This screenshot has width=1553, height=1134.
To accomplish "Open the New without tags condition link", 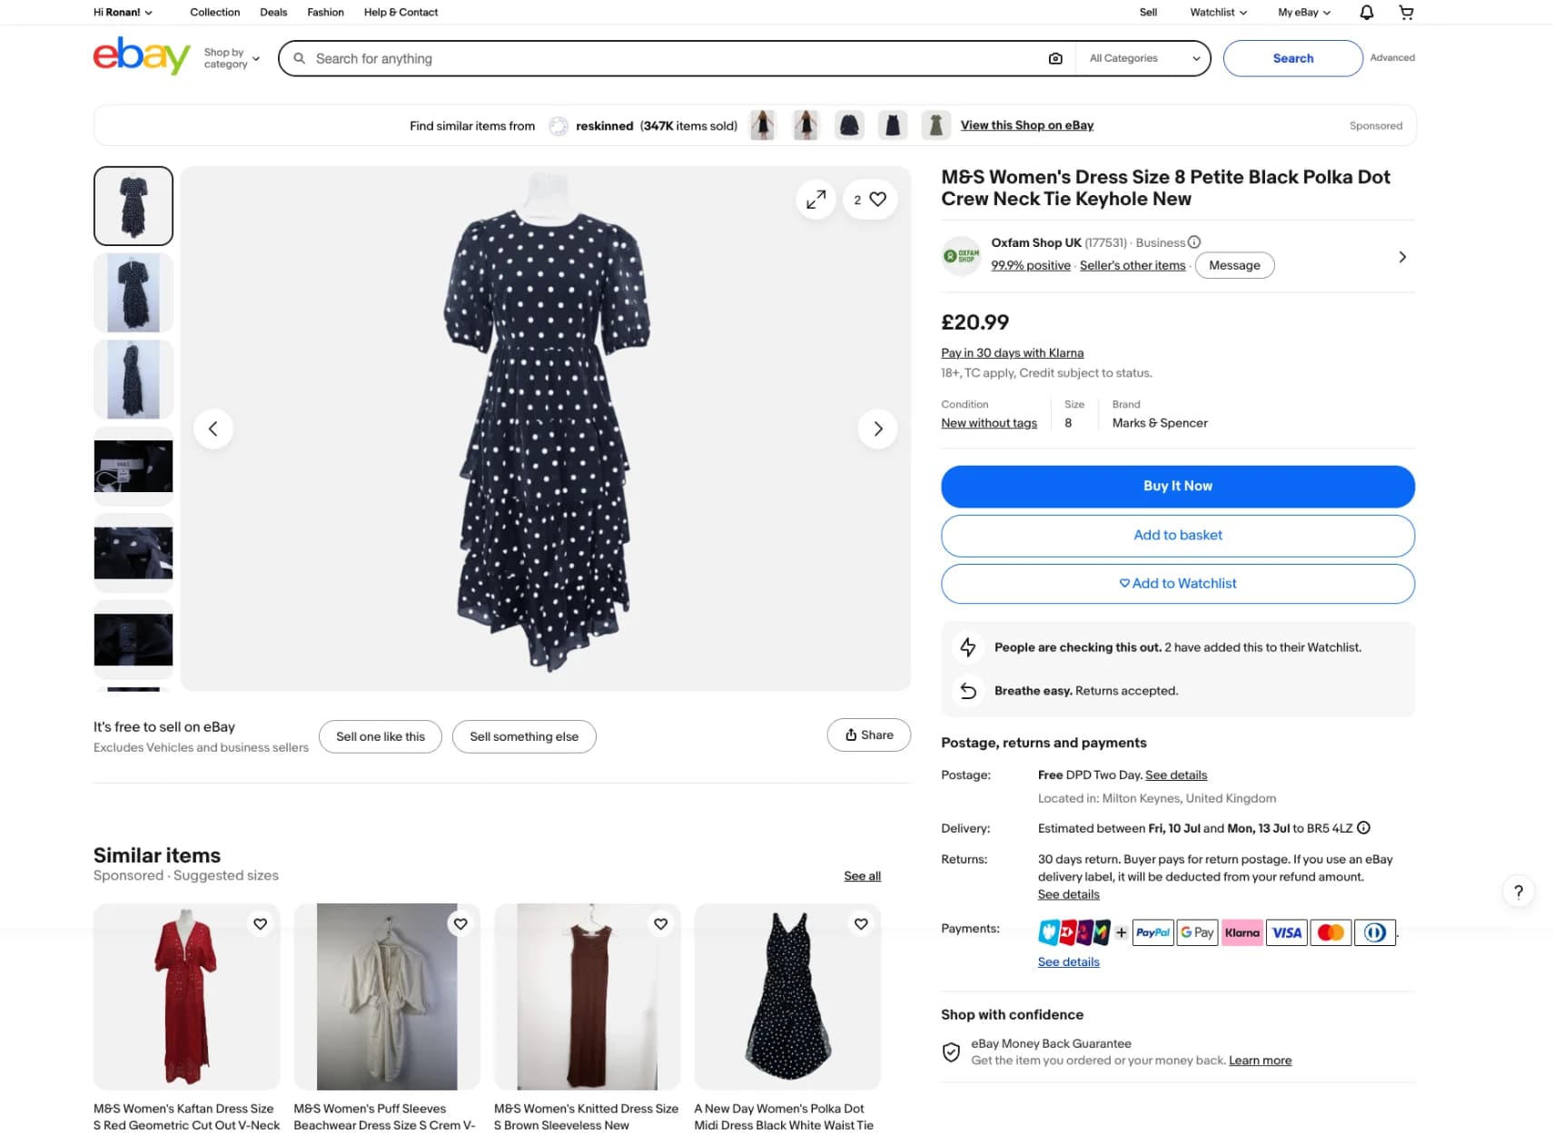I will 989,423.
